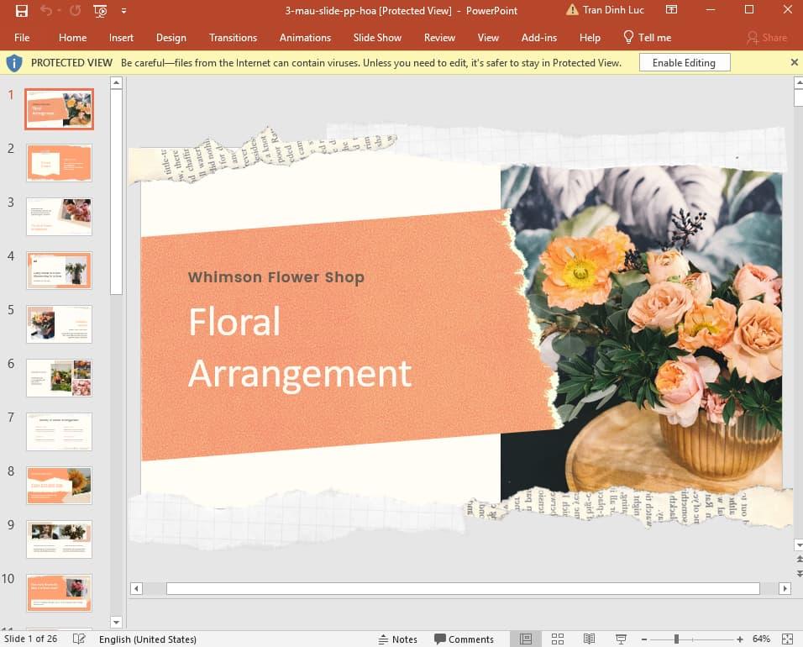Expand the Undo history dropdown
Viewport: 803px width, 647px height.
coord(57,10)
